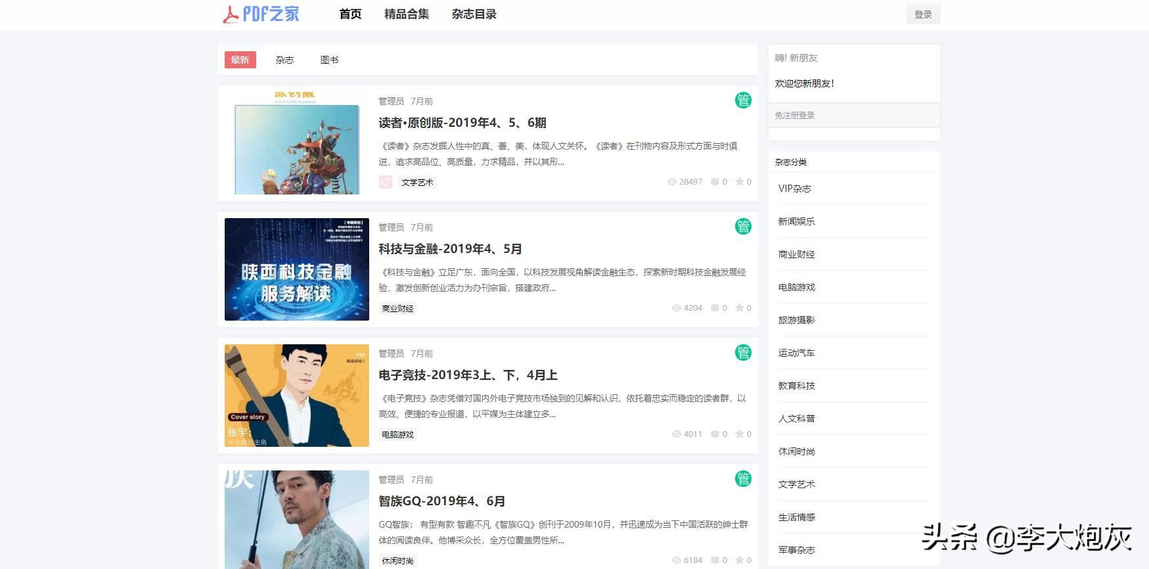Viewport: 1149px width, 569px height.
Task: Click the star icon on 电子竞技 post
Action: 740,434
